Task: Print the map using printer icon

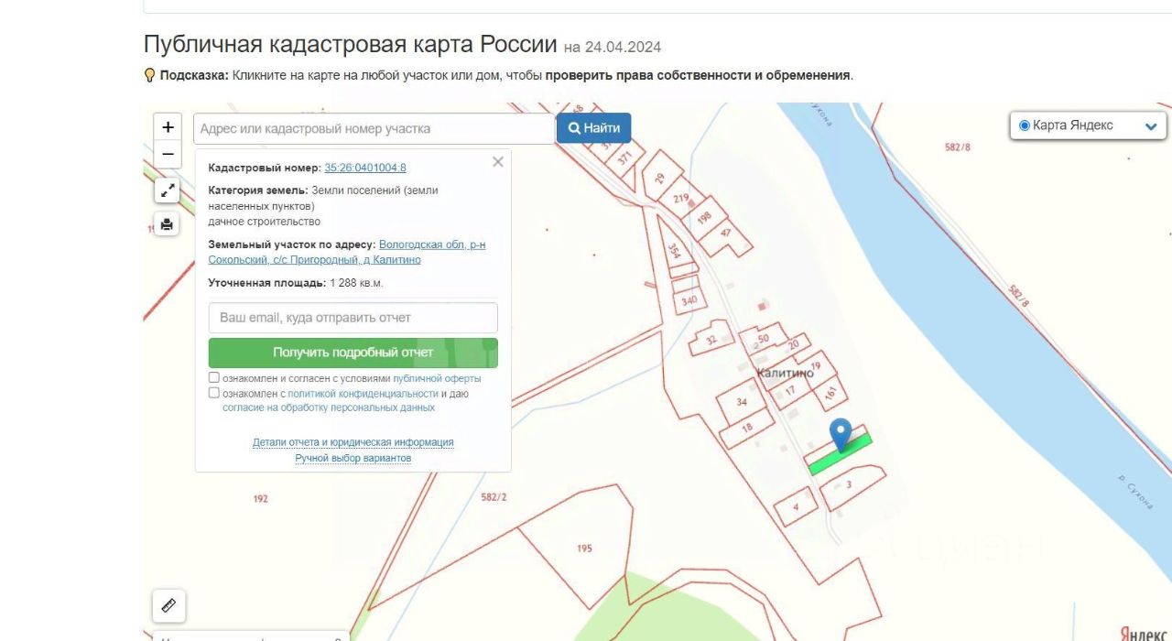Action: [167, 223]
